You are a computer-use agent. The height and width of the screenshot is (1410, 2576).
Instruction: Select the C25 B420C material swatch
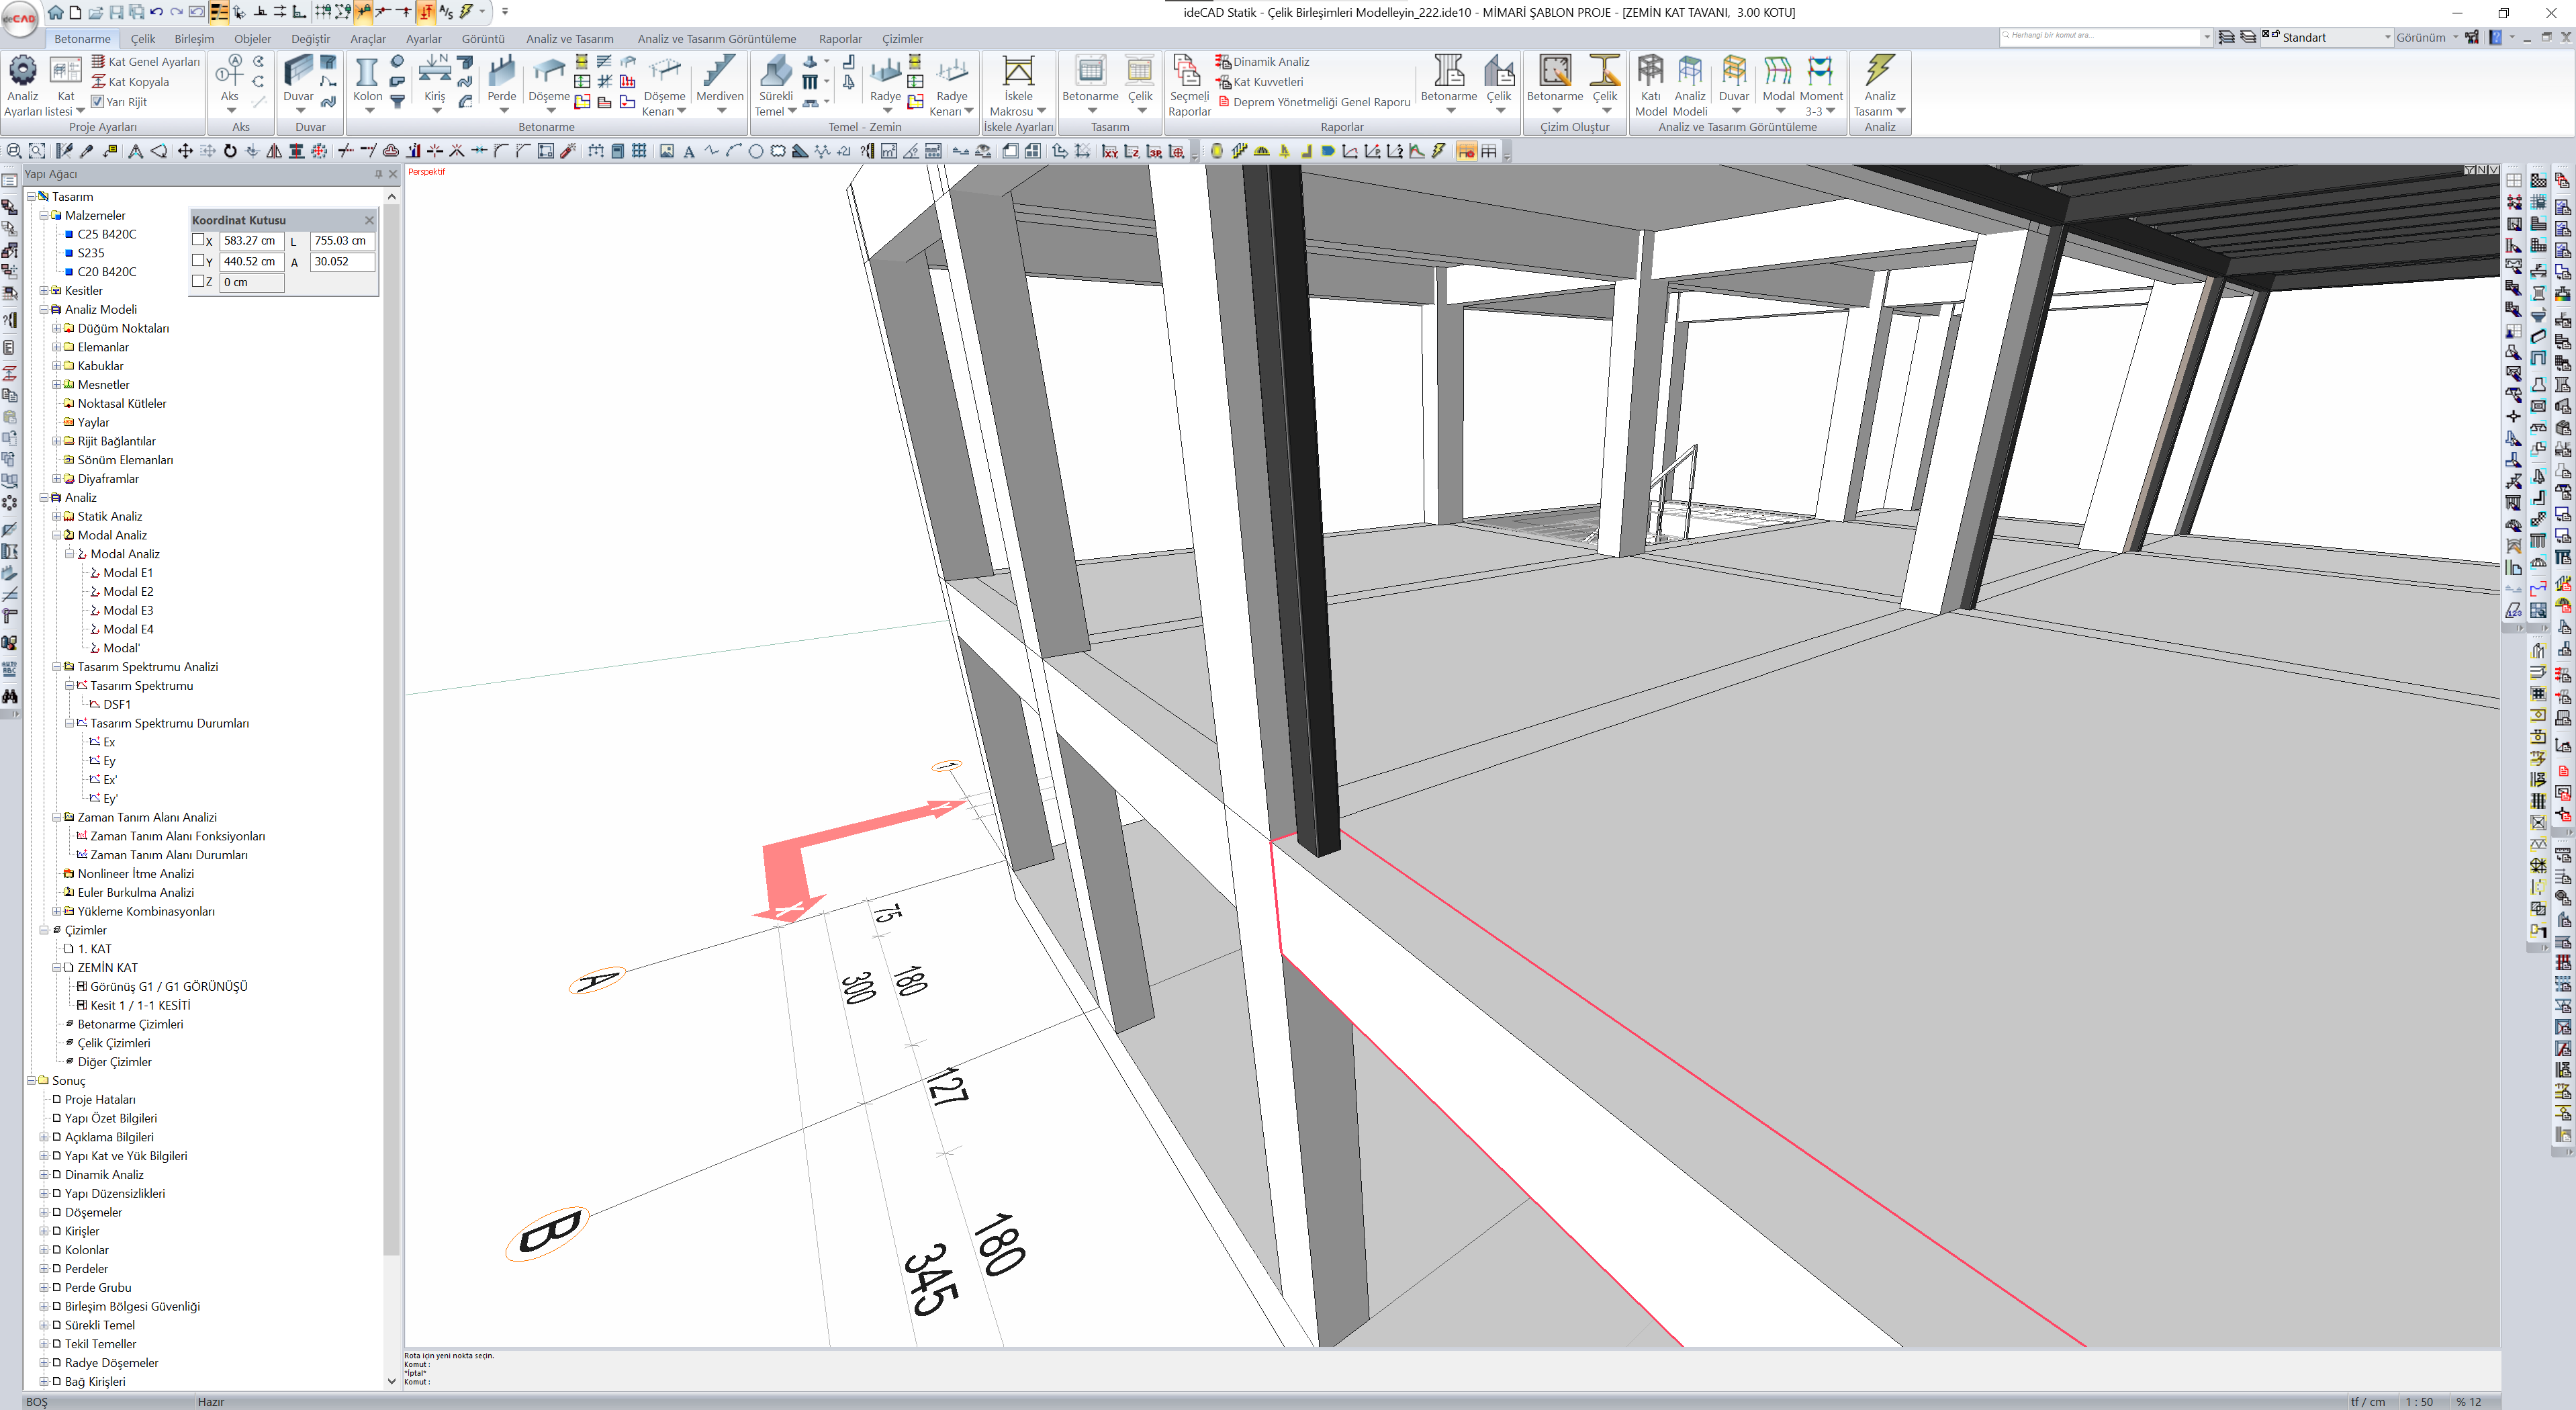click(69, 234)
